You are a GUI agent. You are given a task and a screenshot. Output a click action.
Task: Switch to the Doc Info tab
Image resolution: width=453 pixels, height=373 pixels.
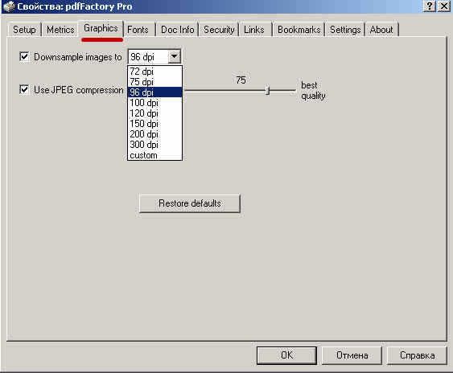(177, 30)
